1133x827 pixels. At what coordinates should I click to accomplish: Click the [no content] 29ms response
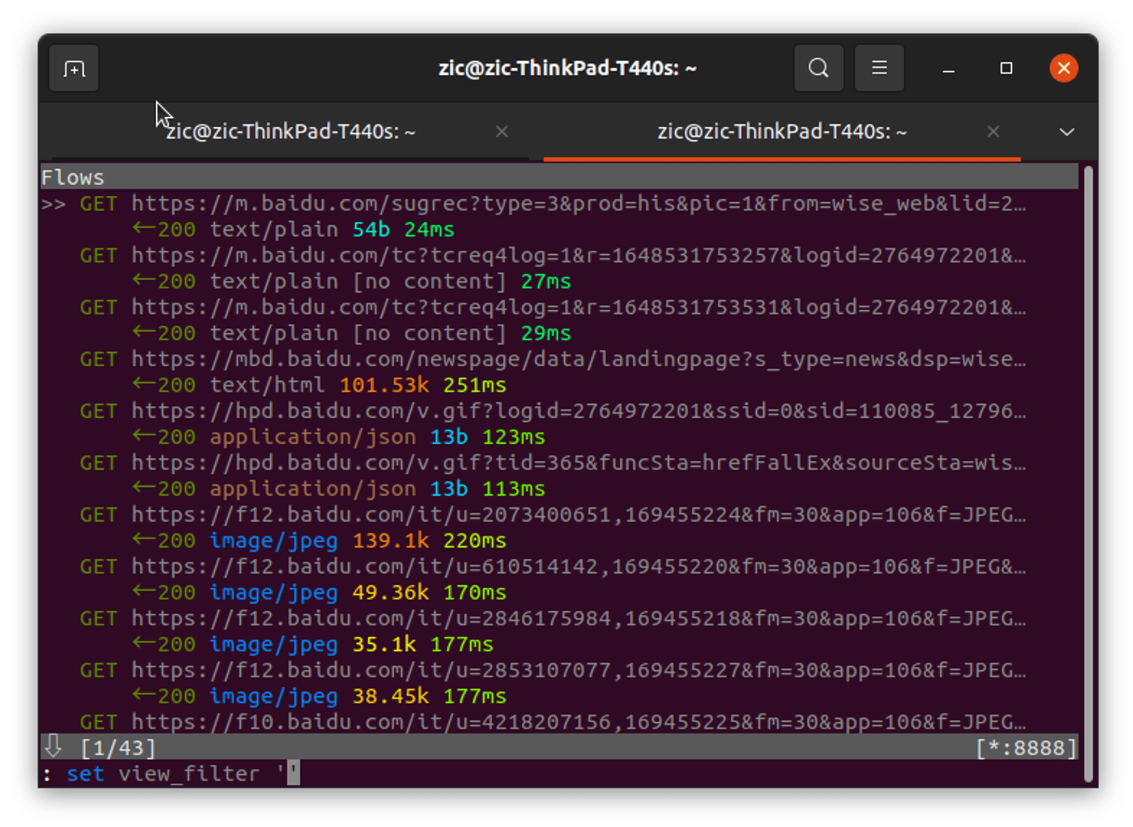click(352, 333)
